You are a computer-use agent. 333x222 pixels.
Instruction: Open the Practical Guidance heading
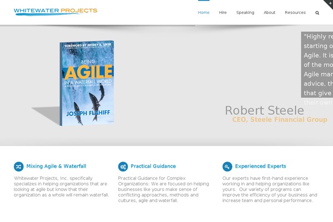point(153,166)
